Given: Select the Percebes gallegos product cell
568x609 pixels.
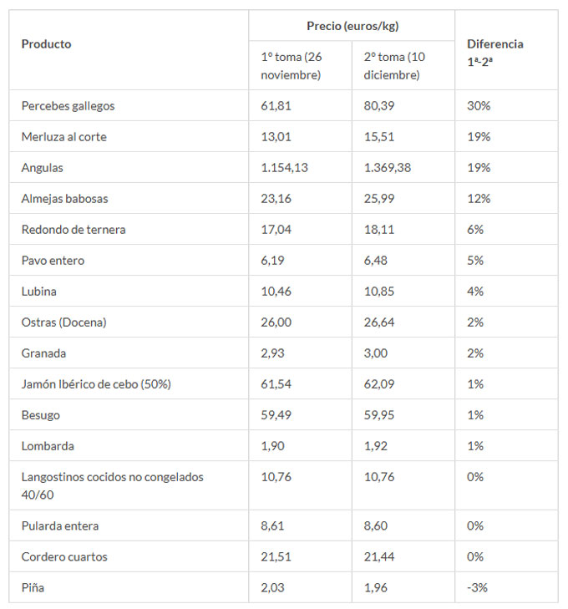Looking at the screenshot, I should pos(68,106).
